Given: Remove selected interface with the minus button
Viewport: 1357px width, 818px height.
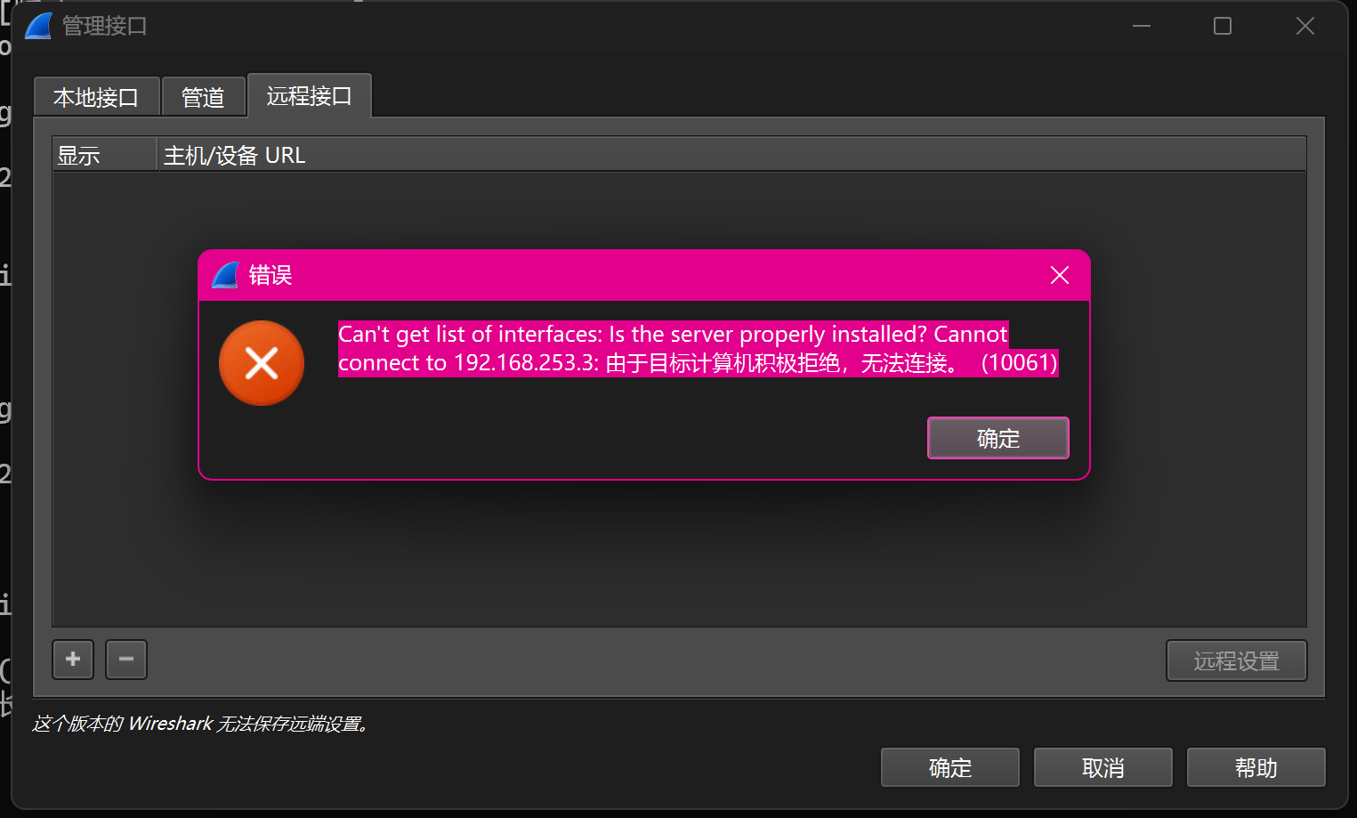Looking at the screenshot, I should point(126,660).
